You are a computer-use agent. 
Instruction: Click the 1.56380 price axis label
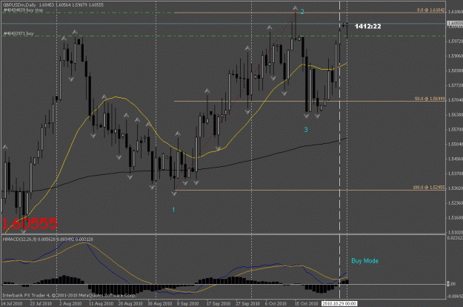456,115
